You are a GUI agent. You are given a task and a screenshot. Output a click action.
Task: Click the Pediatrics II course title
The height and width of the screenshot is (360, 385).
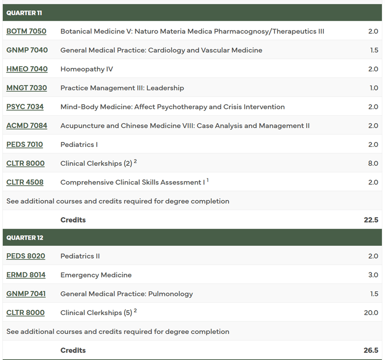pyautogui.click(x=80, y=256)
